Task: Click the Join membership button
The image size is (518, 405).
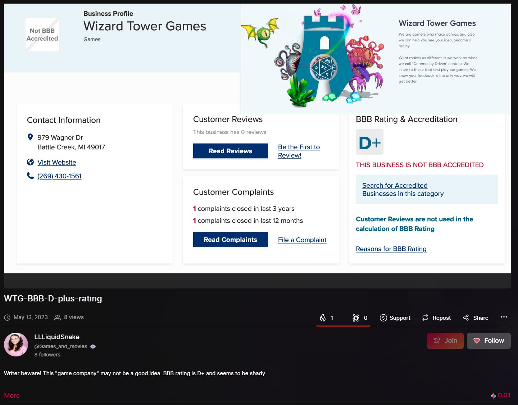Action: [x=445, y=341]
